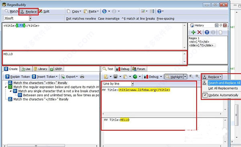Image resolution: width=241 pixels, height=147 pixels.
Task: Switch to the Test tab
Action: click(108, 69)
